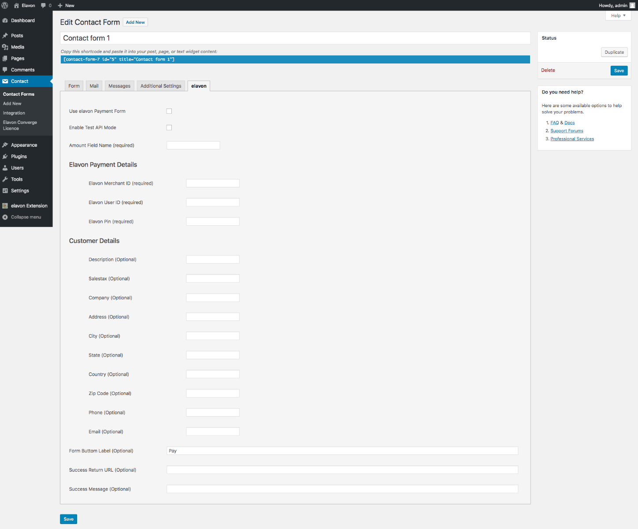The image size is (638, 529).
Task: Open the Dashboard icon in sidebar
Action: (5, 21)
